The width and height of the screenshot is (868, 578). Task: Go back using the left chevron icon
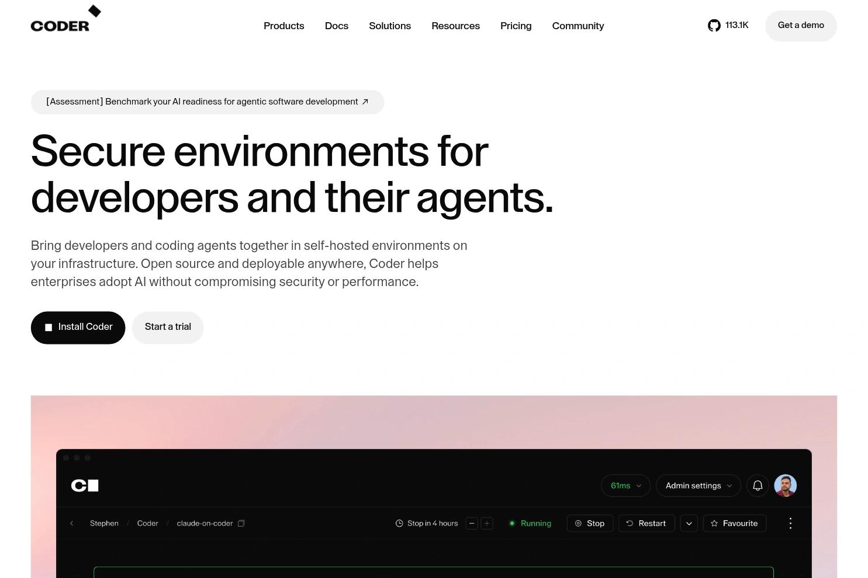click(71, 524)
